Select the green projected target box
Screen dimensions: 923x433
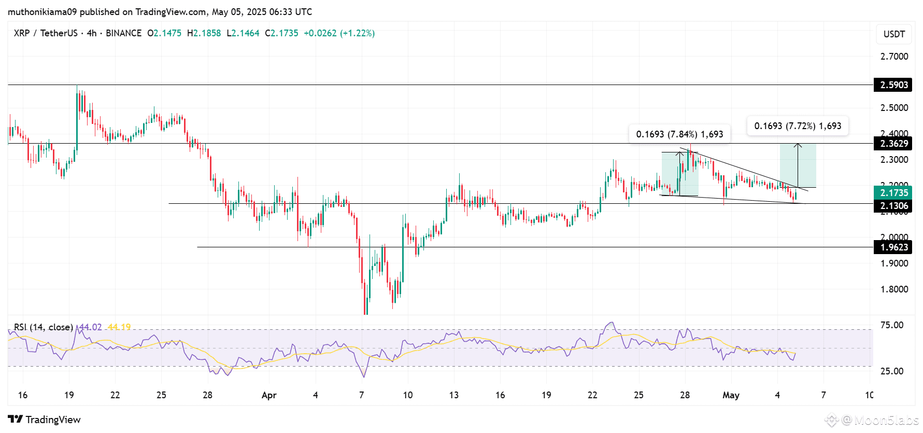pyautogui.click(x=798, y=165)
